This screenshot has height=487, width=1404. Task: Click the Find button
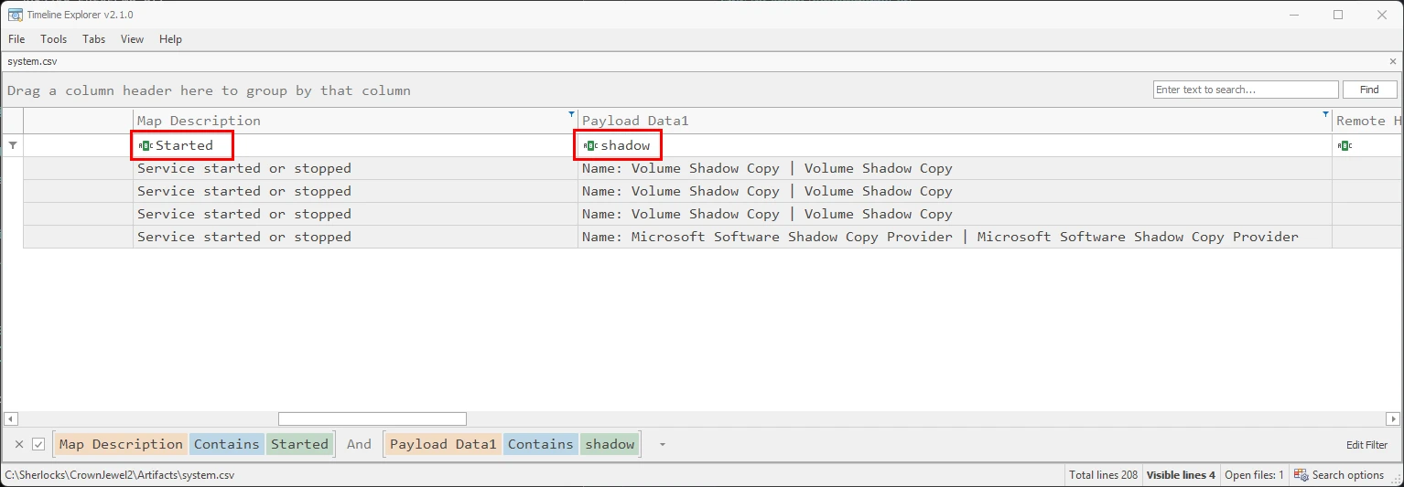point(1369,90)
